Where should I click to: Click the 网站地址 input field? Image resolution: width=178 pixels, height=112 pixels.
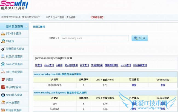(95, 38)
